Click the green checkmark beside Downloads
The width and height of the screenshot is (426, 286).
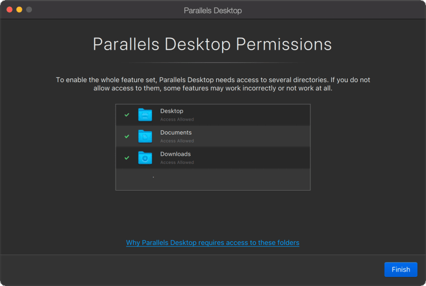point(127,157)
